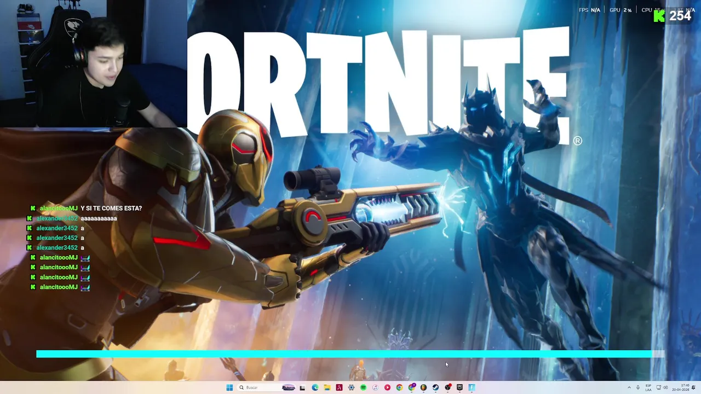Open the ESP LAA language switcher
The height and width of the screenshot is (394, 701).
(x=648, y=387)
